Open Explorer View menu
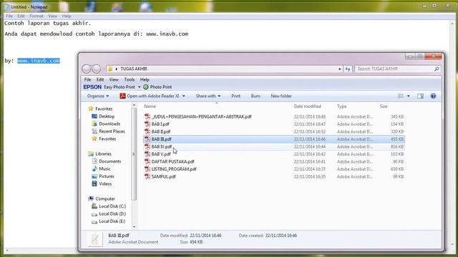Screen dimensions: 458x257 click(x=114, y=79)
